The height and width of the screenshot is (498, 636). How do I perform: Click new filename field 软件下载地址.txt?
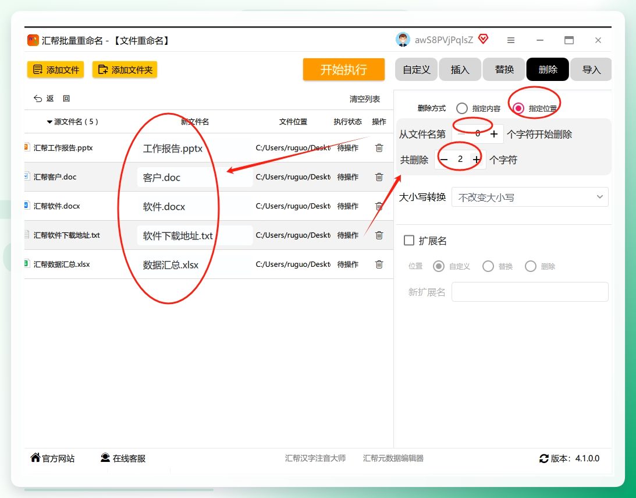pyautogui.click(x=195, y=235)
